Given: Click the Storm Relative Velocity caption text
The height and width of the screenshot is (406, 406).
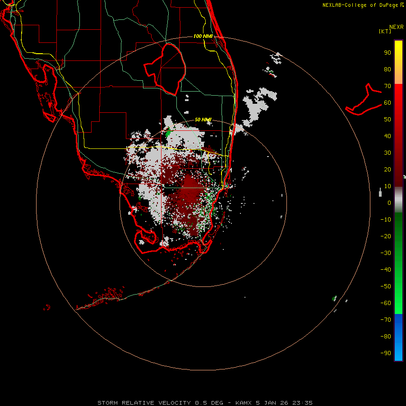Looking at the screenshot, I should pos(205,403).
